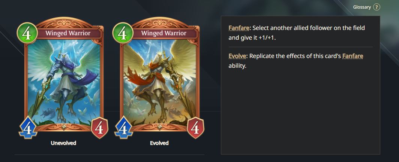Click the blue attack icon on the unevolved card
Screen dimensions: 399x162
[28, 128]
